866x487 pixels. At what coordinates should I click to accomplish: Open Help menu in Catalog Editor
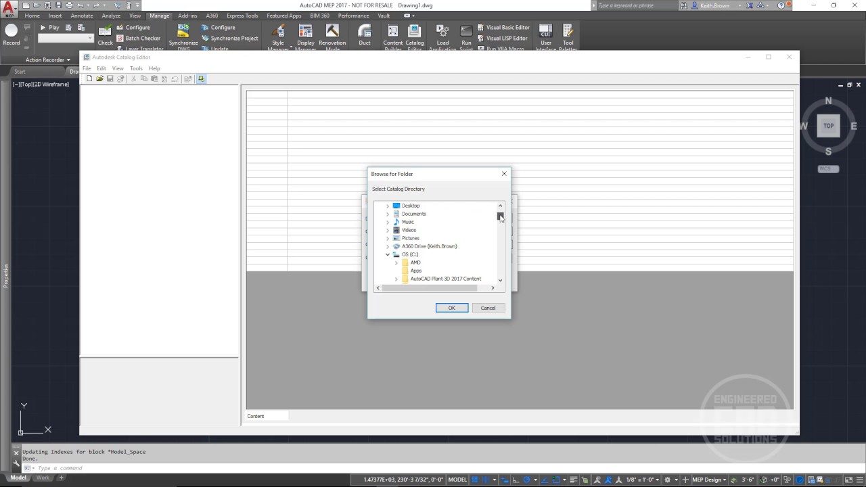click(154, 68)
